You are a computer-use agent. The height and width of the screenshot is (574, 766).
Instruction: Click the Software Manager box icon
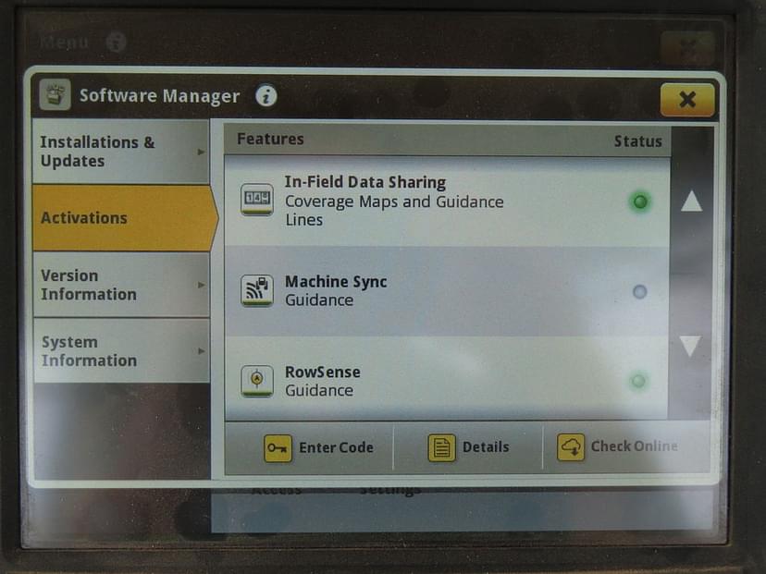(56, 94)
